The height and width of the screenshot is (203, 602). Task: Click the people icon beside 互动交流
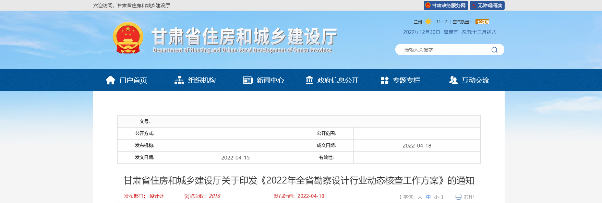point(453,80)
